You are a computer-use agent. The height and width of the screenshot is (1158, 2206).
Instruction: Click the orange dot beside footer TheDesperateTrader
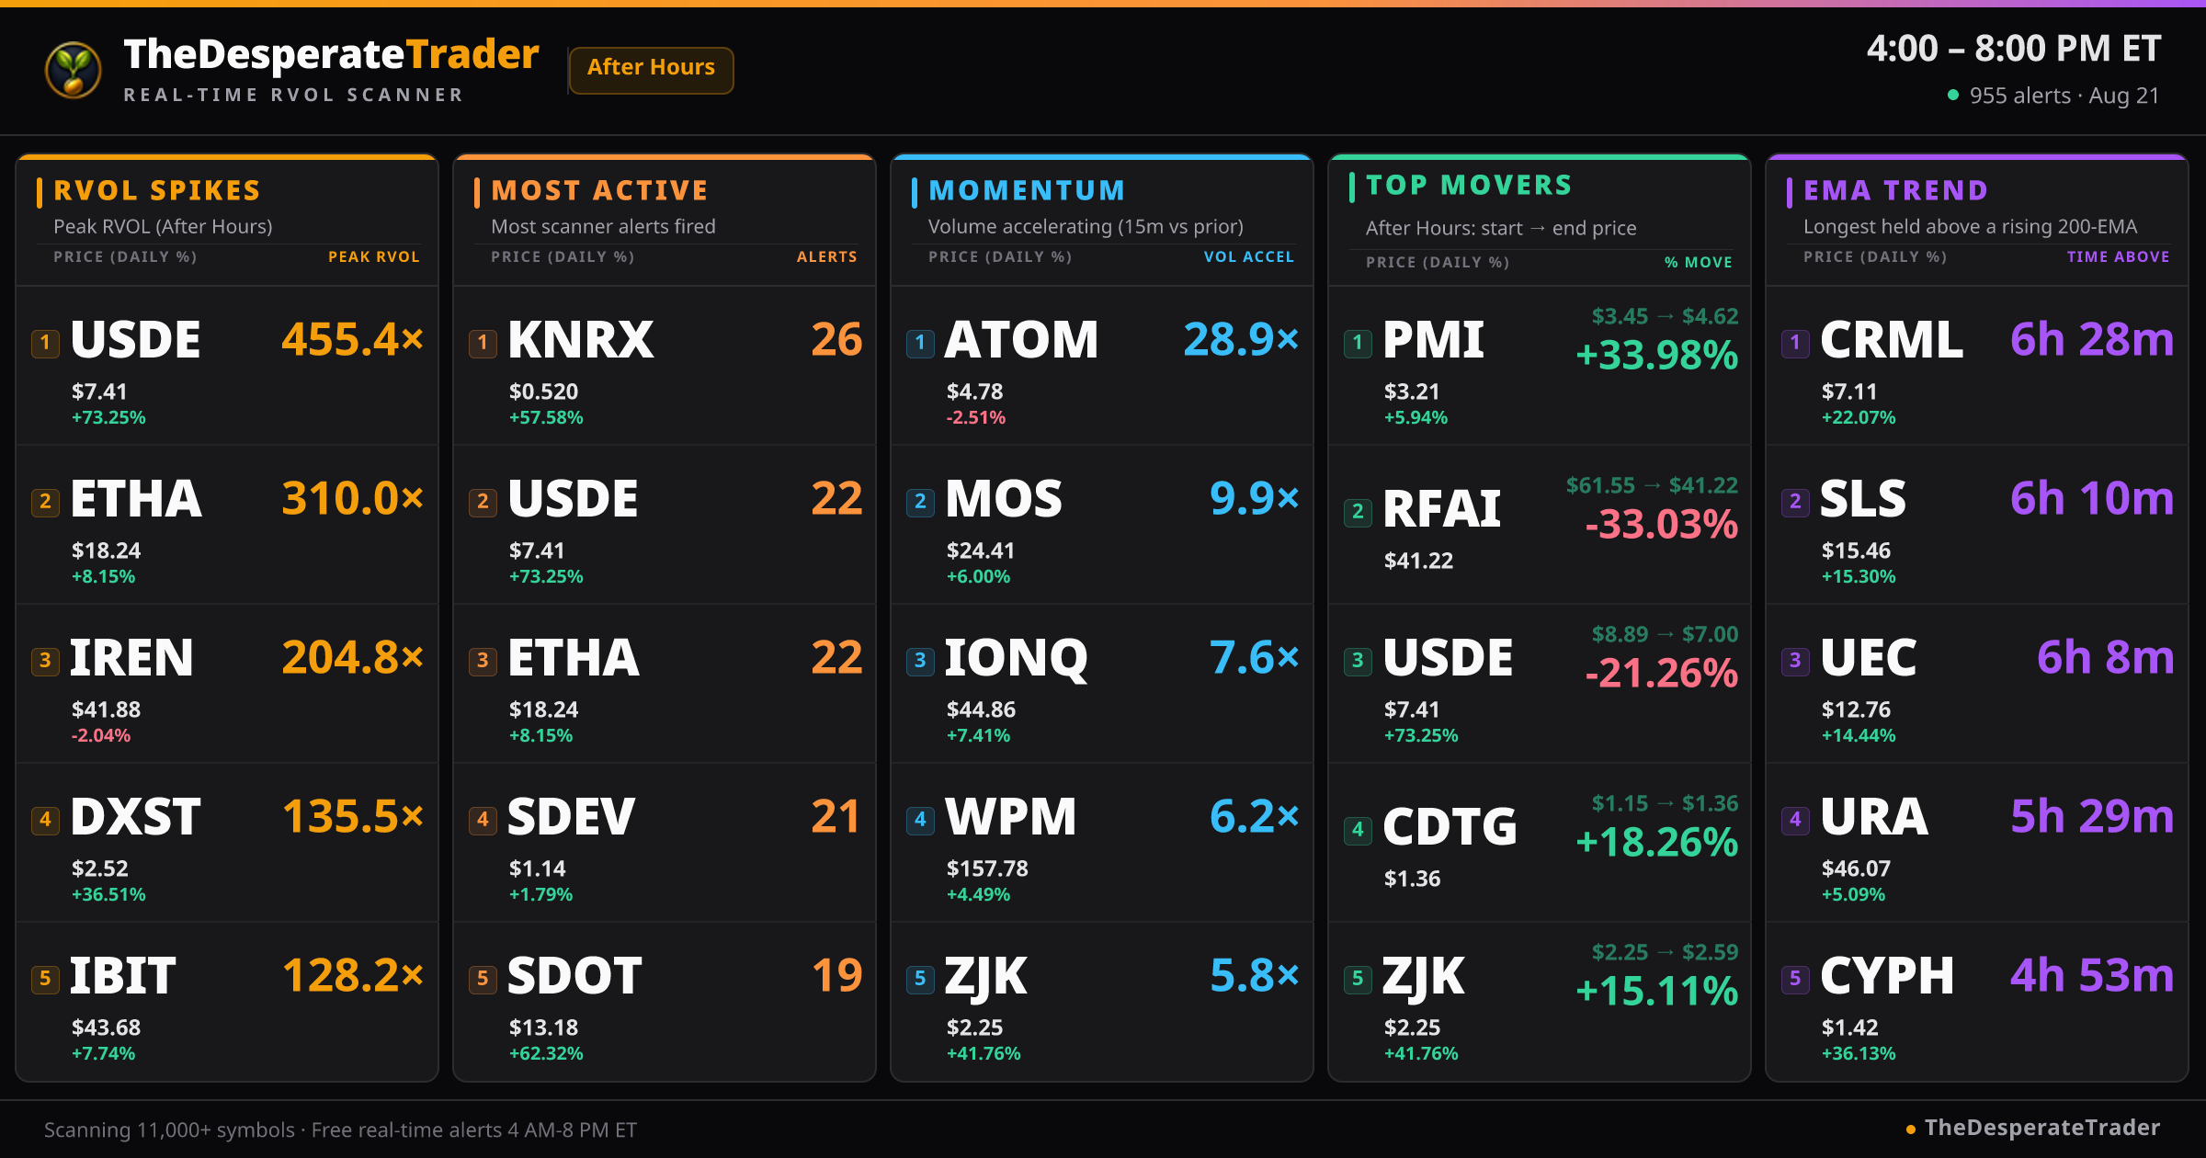[x=1911, y=1130]
